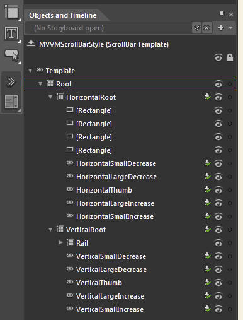Toggle show all visibility eye header
This screenshot has width=243, height=320.
[x=218, y=57]
